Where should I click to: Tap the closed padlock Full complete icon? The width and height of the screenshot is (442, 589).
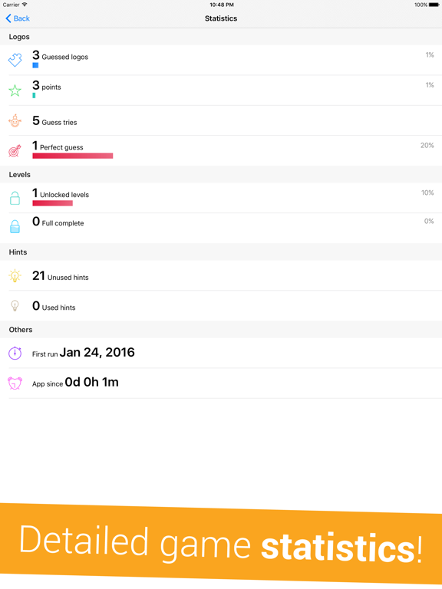coord(15,226)
